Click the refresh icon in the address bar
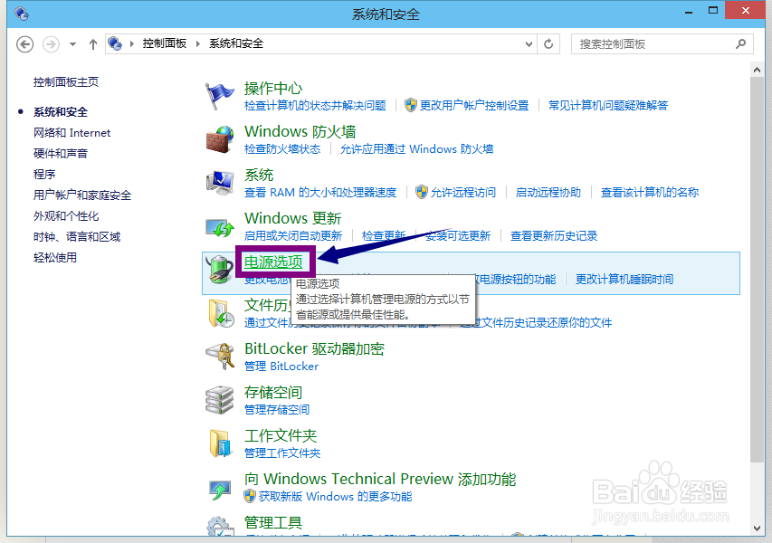Screen dimensions: 772x543 548,43
